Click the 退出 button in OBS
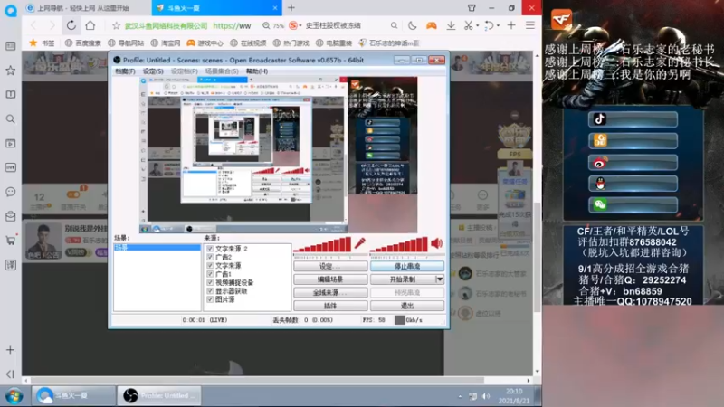Viewport: 724px width, 407px height. [x=407, y=306]
